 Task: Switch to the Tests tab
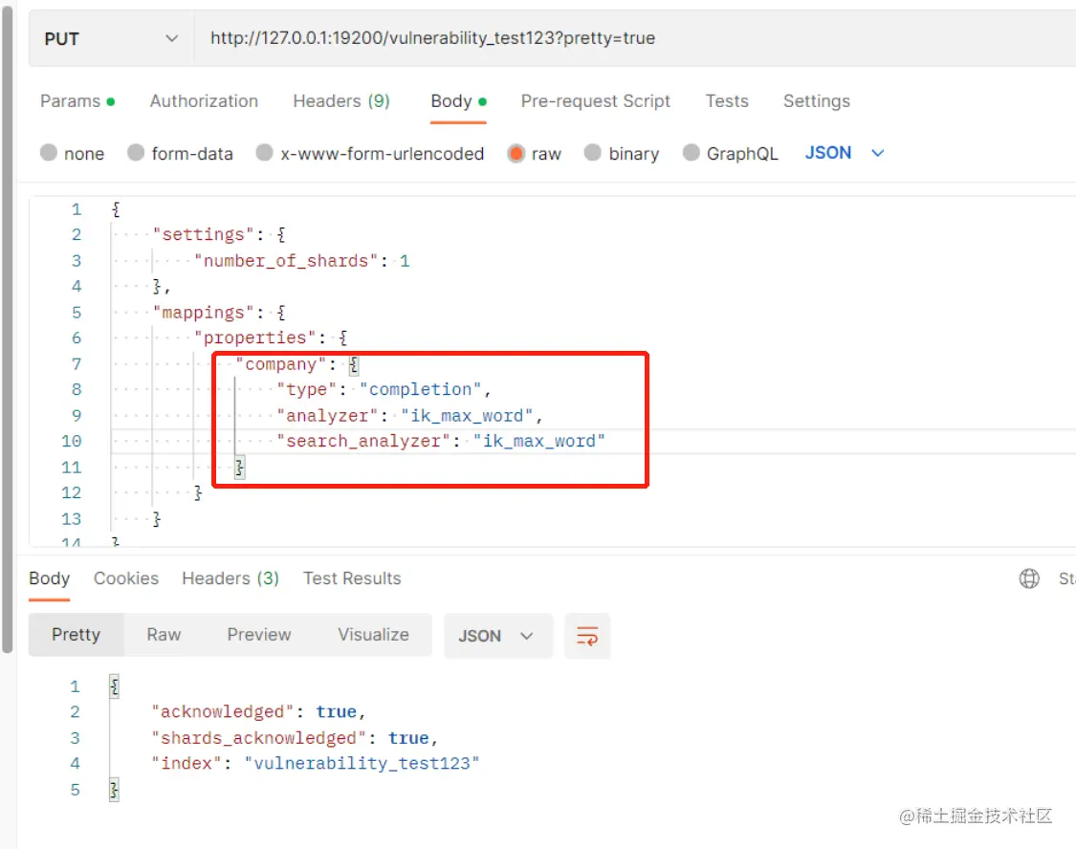727,101
